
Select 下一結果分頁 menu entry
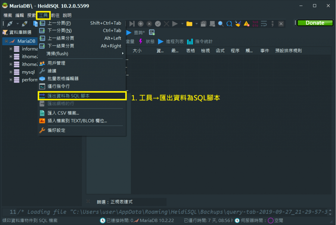(81, 46)
